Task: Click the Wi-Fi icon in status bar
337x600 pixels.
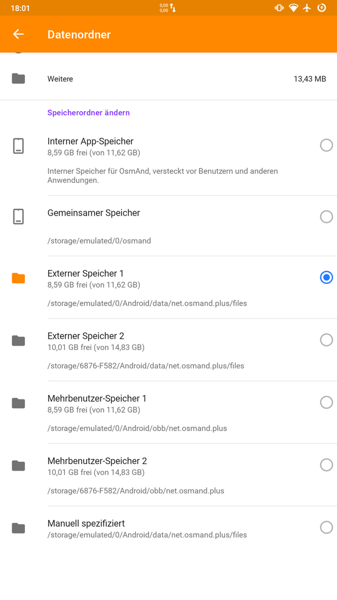Action: tap(293, 8)
